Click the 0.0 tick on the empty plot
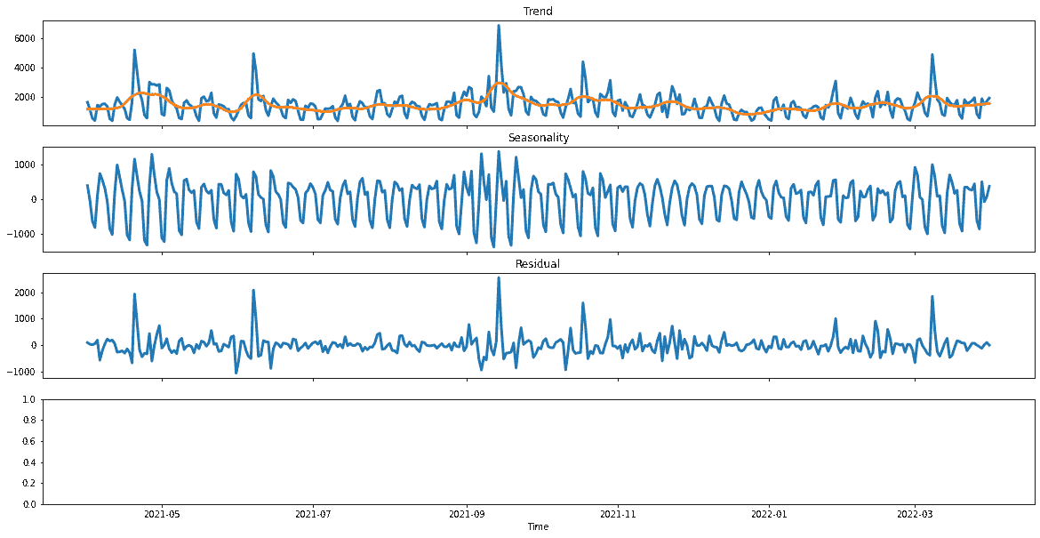The height and width of the screenshot is (538, 1040). tap(28, 504)
